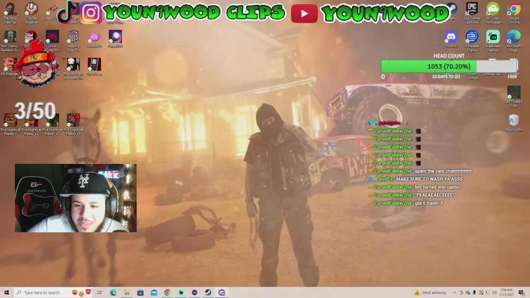The image size is (530, 298).
Task: Open Microsoft Edge desktop shortcut
Action: tap(514, 41)
